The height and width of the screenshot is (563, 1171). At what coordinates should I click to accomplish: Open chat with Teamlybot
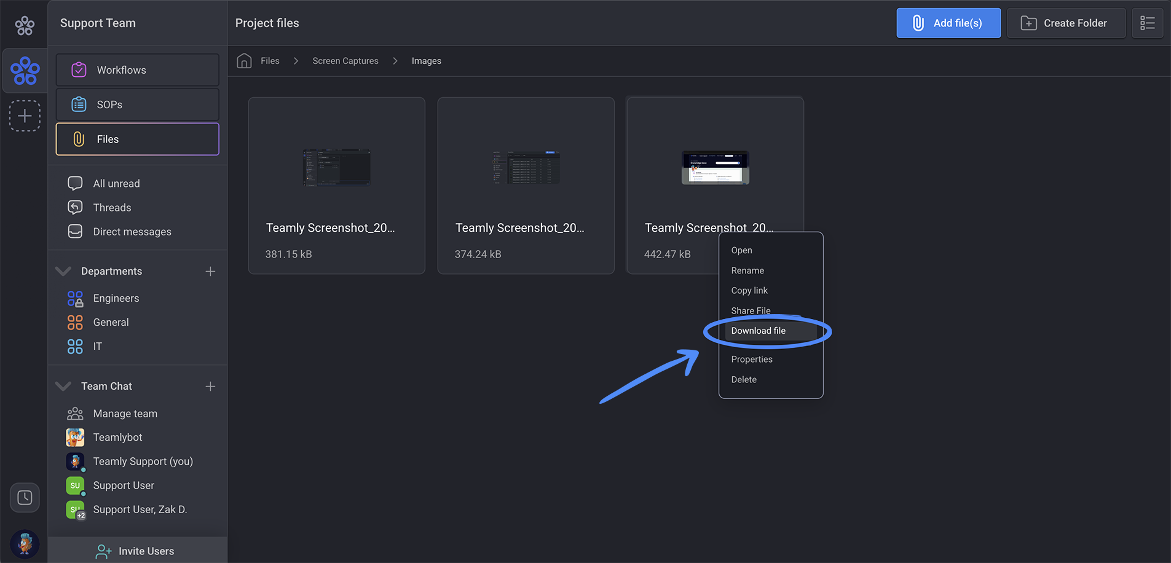(104, 437)
